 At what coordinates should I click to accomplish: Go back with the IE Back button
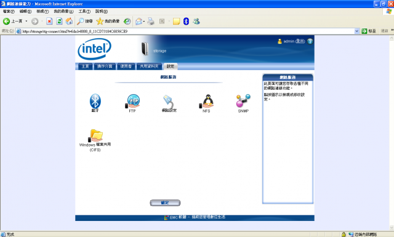tap(12, 22)
